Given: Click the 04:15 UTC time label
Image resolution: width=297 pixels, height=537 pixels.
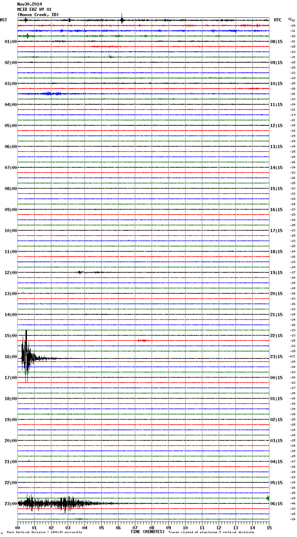Looking at the screenshot, I should coord(276,462).
